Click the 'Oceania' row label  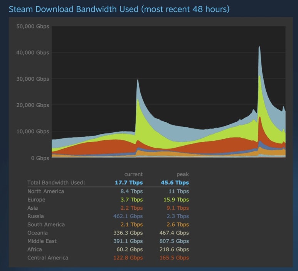coord(37,233)
